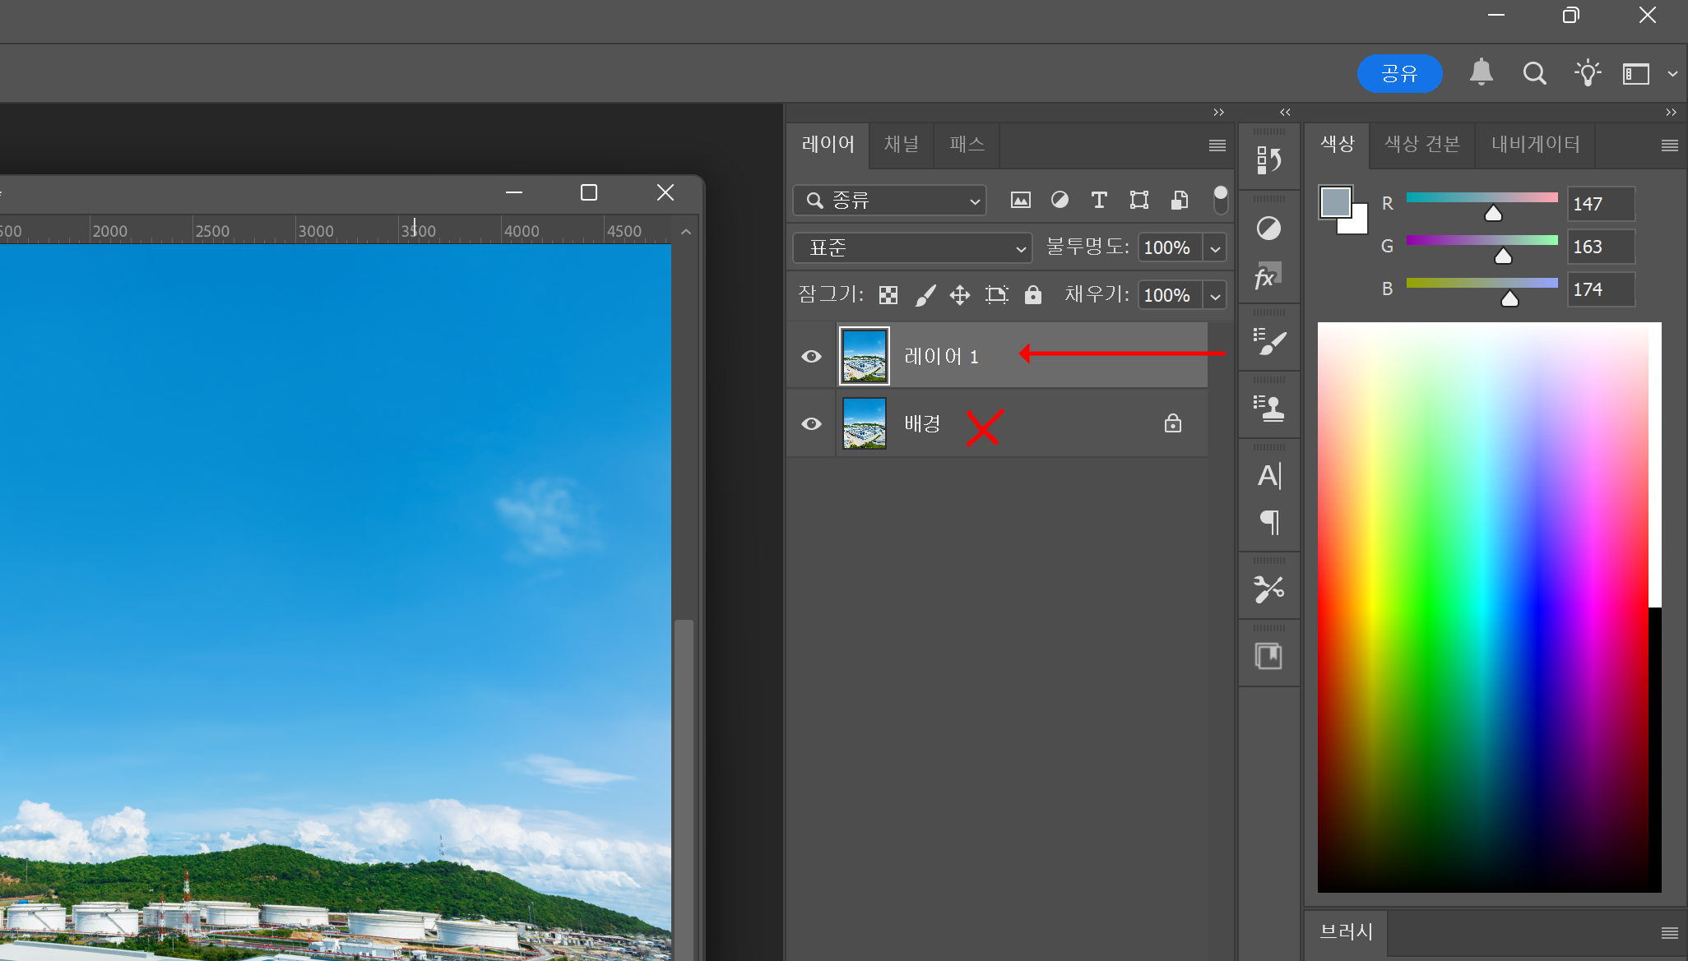Switch to the 채널 tab
Screen dimensions: 1688x961
(x=901, y=144)
